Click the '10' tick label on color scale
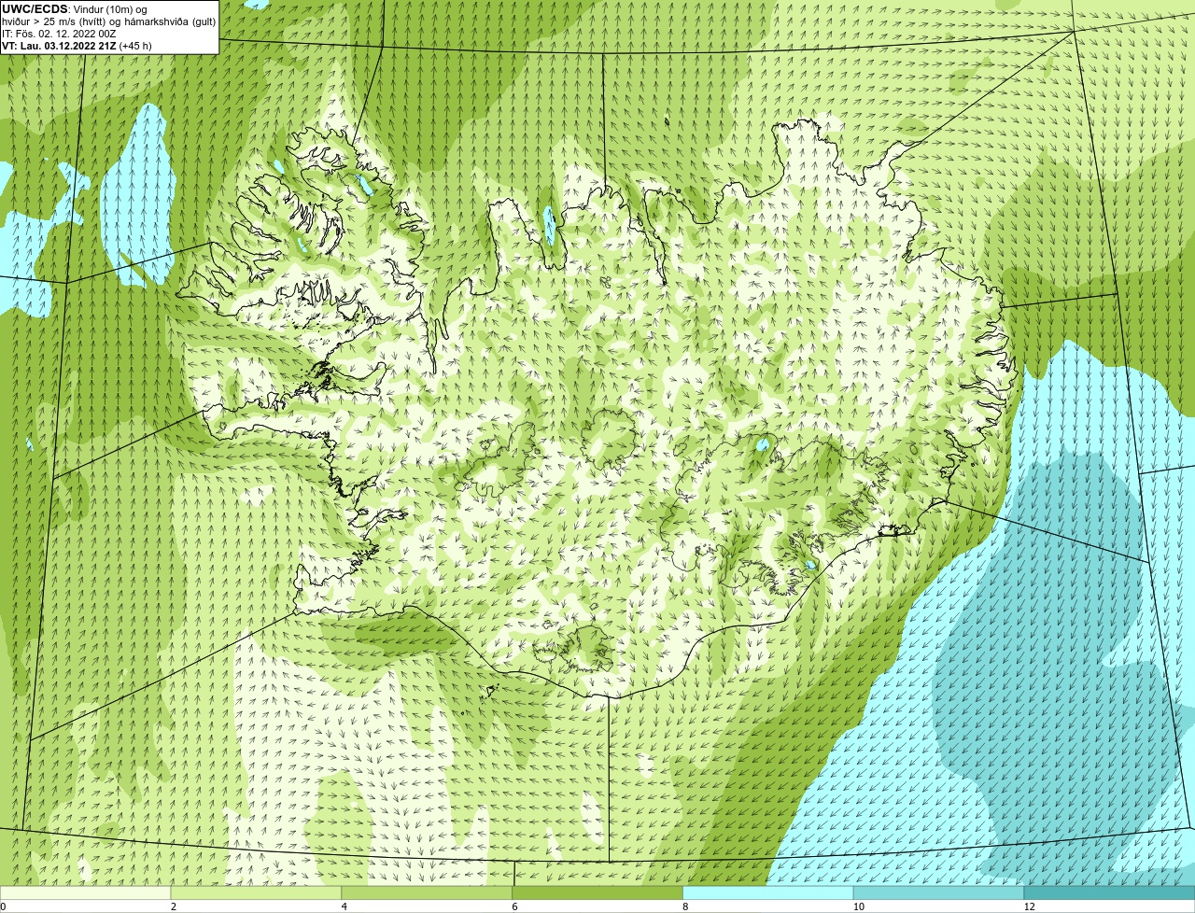 point(858,906)
